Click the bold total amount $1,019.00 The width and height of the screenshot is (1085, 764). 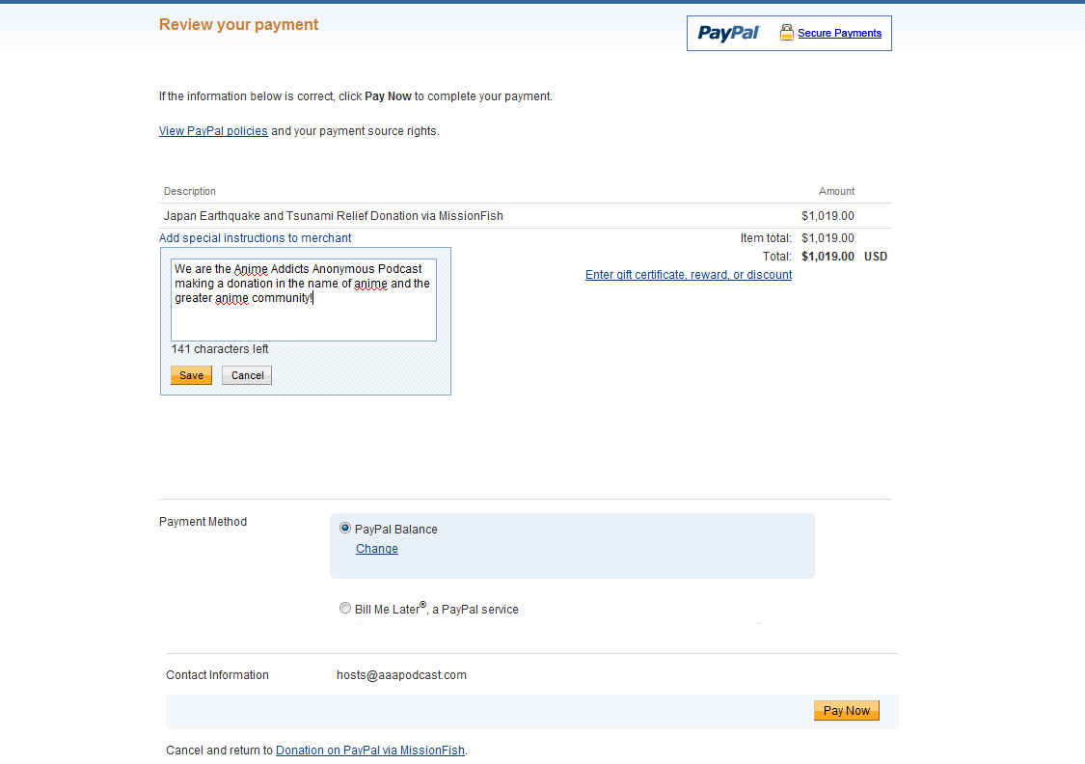[x=827, y=257]
